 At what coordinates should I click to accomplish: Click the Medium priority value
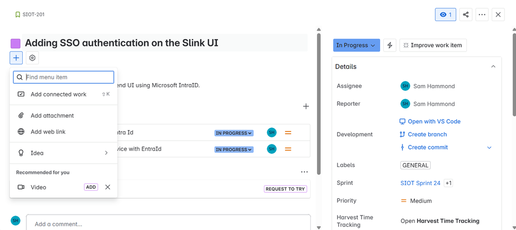click(416, 201)
